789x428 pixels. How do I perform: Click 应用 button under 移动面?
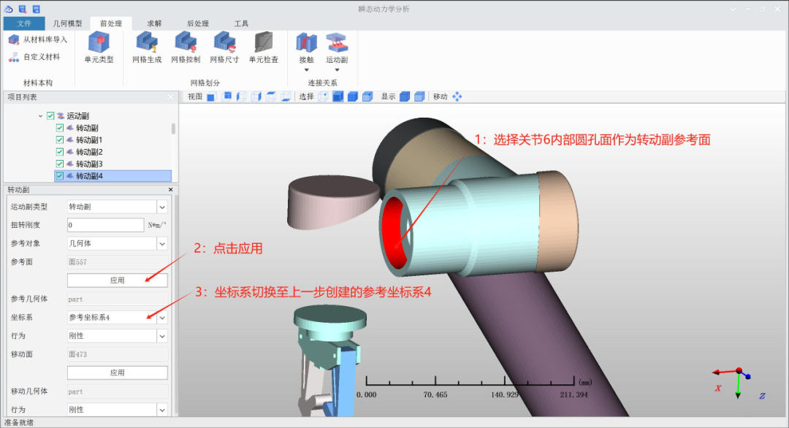click(117, 372)
